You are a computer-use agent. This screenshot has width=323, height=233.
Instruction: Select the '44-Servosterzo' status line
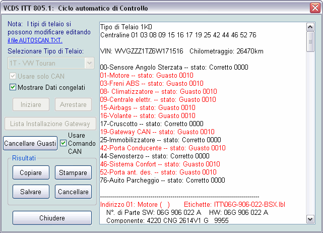[155, 156]
